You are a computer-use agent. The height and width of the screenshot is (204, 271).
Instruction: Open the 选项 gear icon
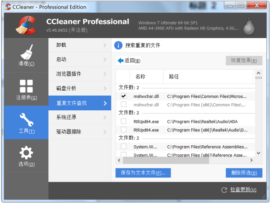click(x=26, y=153)
